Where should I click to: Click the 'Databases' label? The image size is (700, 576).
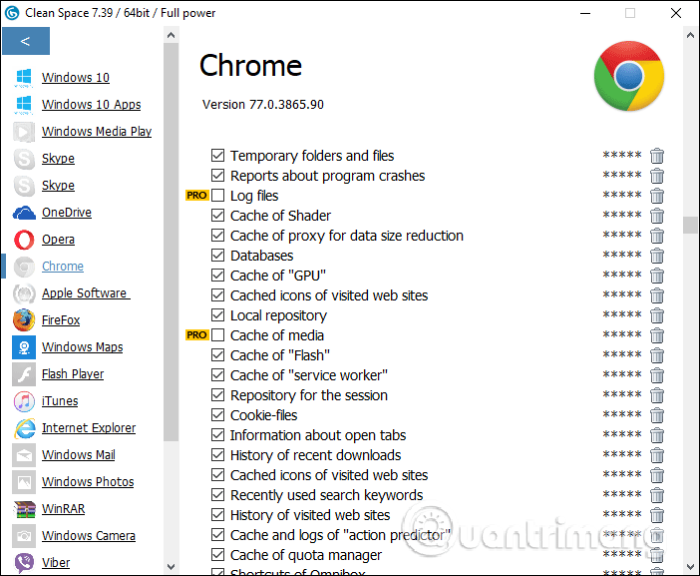tap(261, 256)
